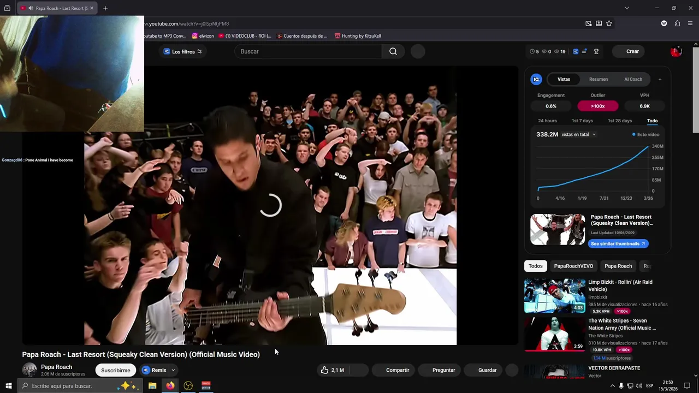
Task: Click the Windows Start button
Action: coord(8,386)
